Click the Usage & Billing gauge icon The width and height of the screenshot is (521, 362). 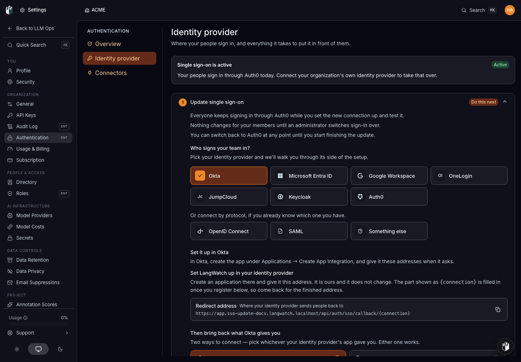pos(10,149)
